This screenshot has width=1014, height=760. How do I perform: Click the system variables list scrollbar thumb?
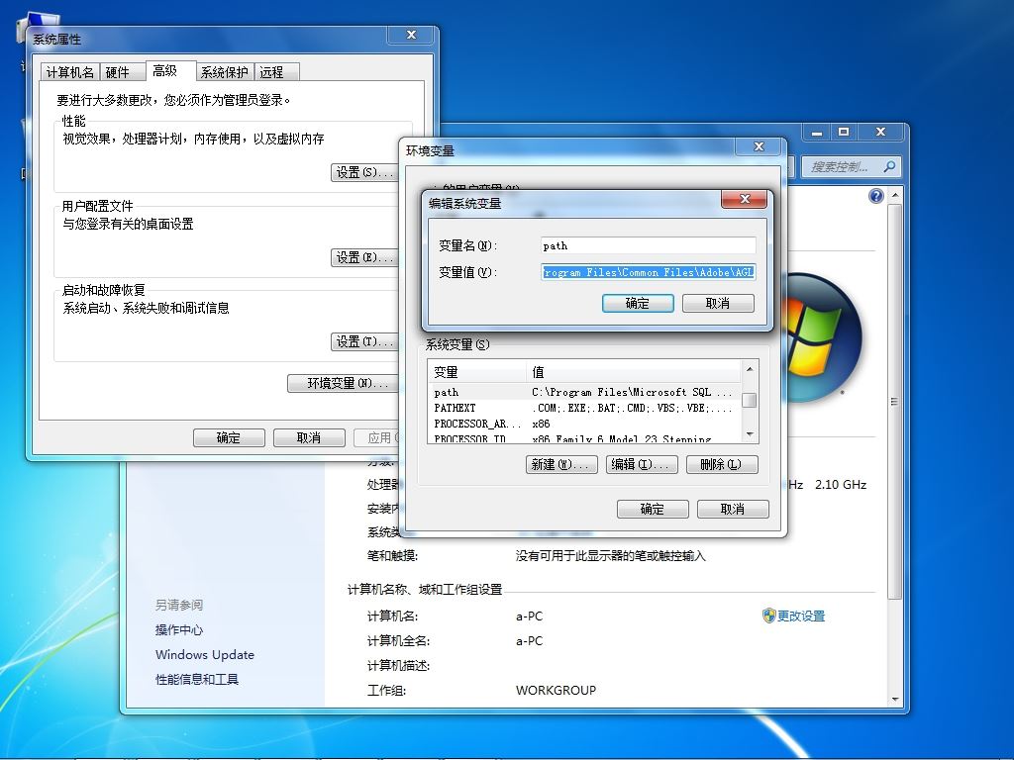click(x=749, y=400)
